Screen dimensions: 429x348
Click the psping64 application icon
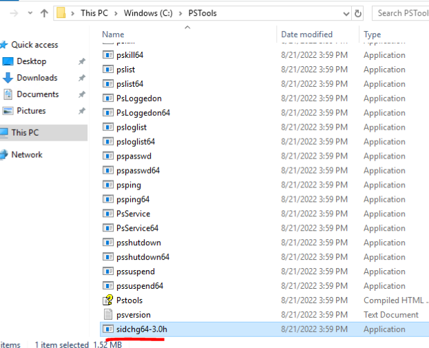pos(108,199)
